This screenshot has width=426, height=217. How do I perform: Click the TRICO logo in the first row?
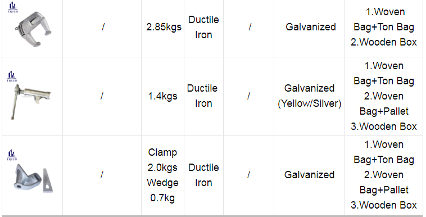pyautogui.click(x=12, y=7)
